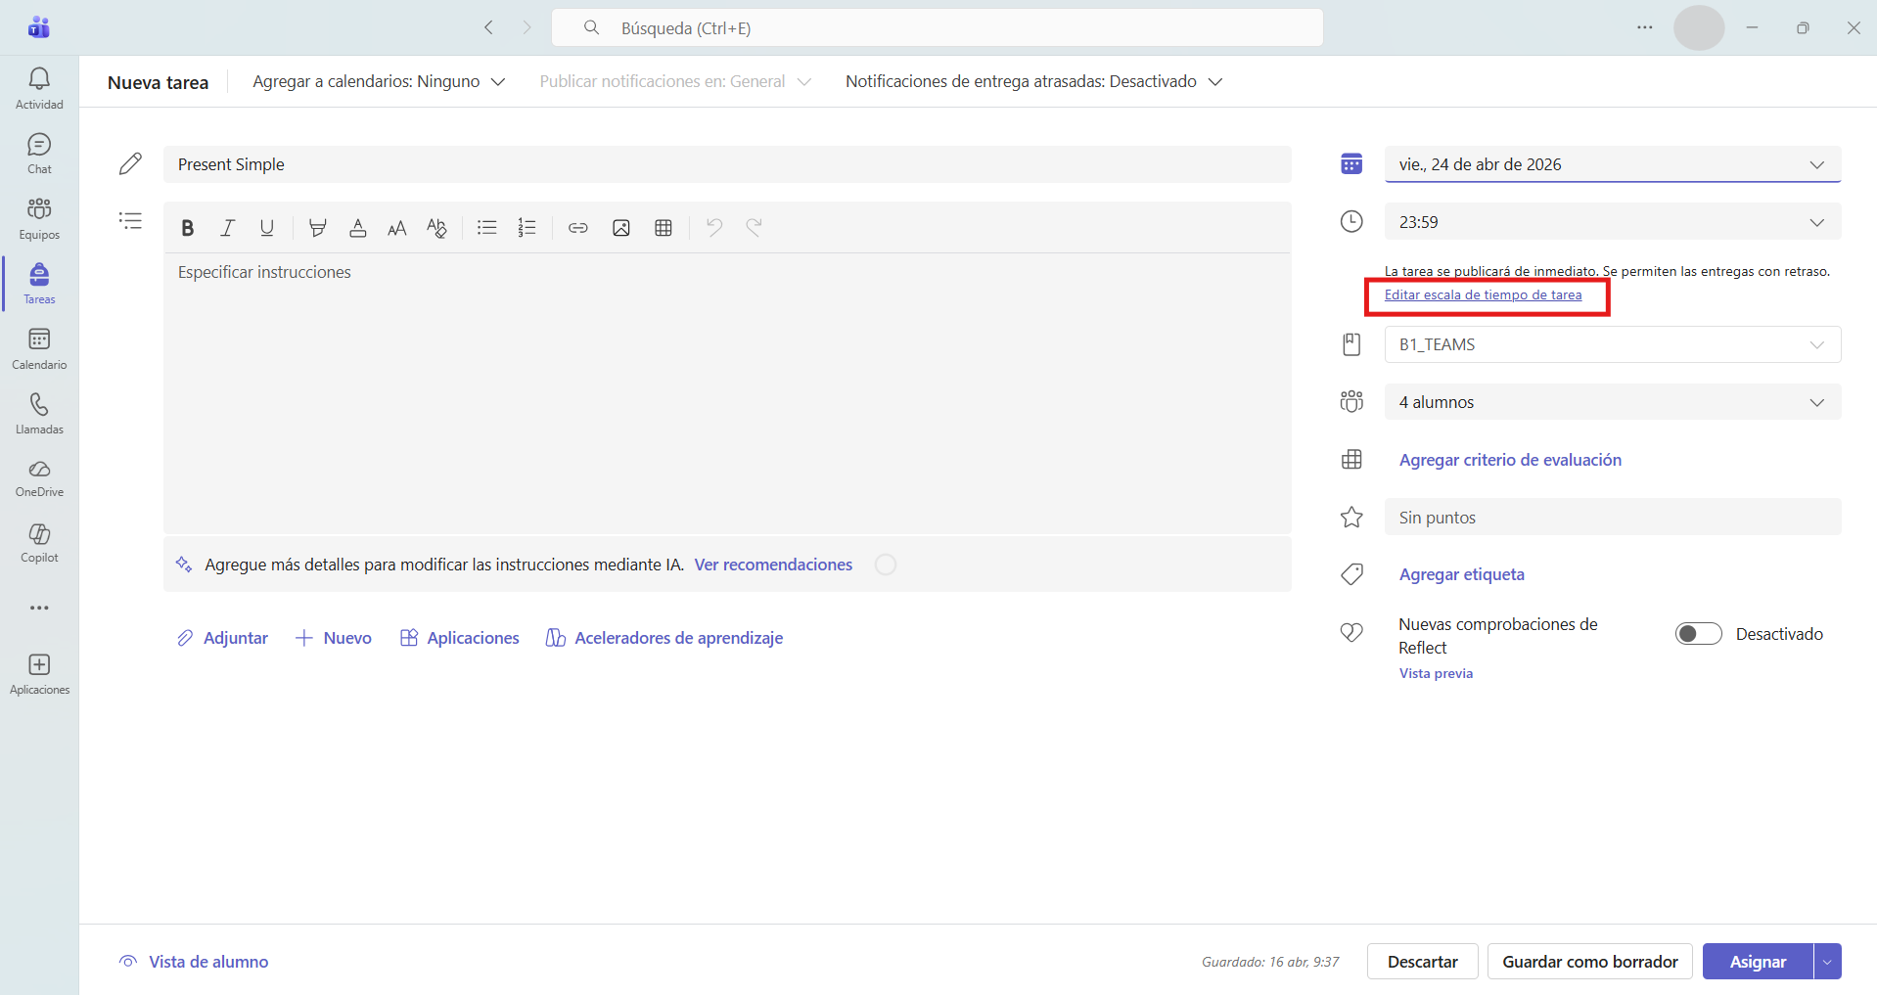This screenshot has height=995, width=1877.
Task: Open Teams settings and more menu
Action: pos(1645,27)
